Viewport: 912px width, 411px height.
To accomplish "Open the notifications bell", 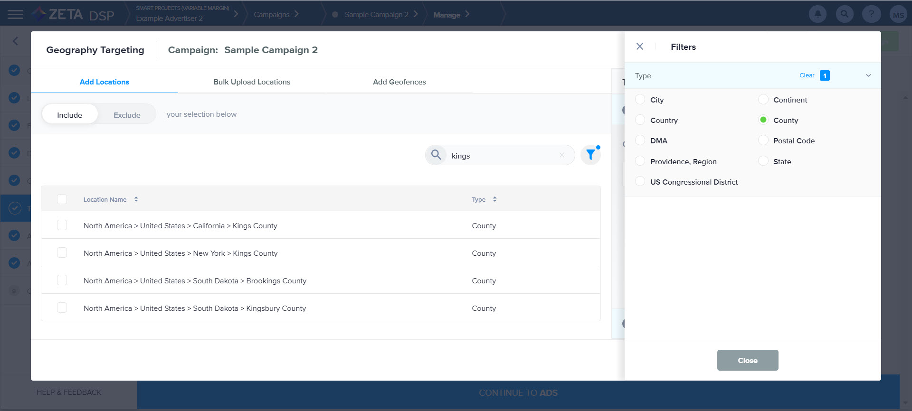I will tap(817, 14).
